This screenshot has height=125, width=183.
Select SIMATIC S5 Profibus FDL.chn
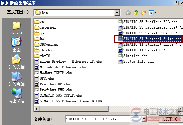pos(148,22)
